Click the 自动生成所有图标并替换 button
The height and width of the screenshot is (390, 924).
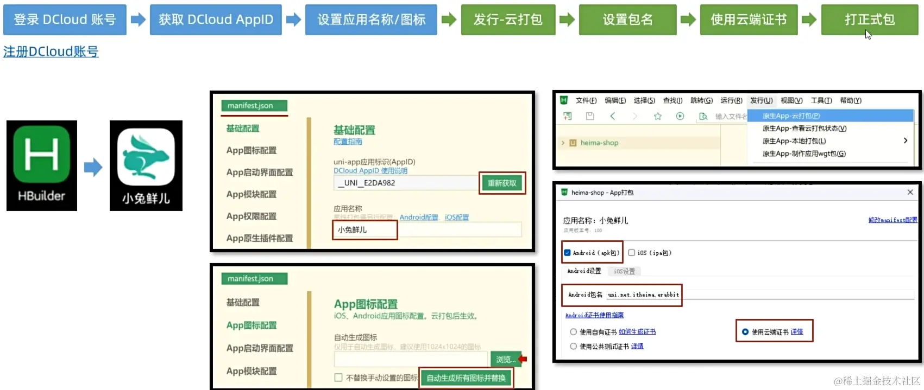[466, 378]
